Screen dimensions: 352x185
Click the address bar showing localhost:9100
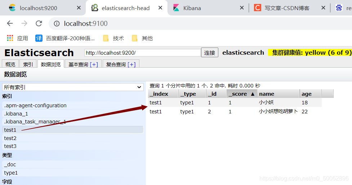pos(200,23)
